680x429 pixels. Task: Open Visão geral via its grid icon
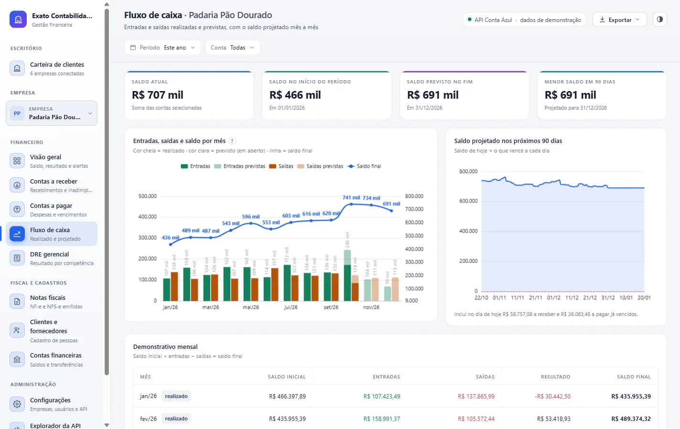pos(17,161)
